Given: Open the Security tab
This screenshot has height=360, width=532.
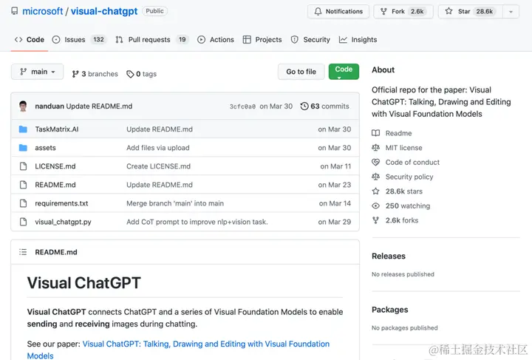Looking at the screenshot, I should coord(310,40).
